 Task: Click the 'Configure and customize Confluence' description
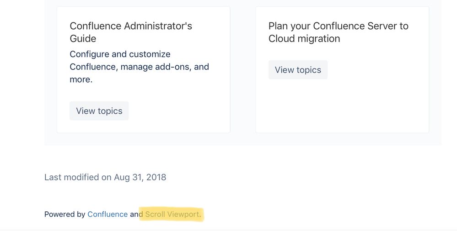140,67
